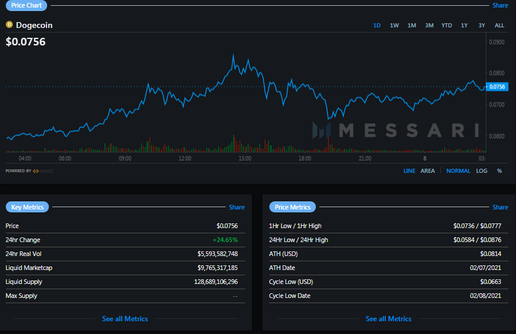The height and width of the screenshot is (334, 516).
Task: Set chart style to AREA
Action: click(x=428, y=171)
